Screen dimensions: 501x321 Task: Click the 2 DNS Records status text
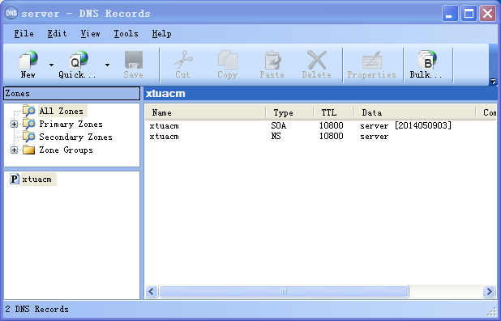pos(37,309)
